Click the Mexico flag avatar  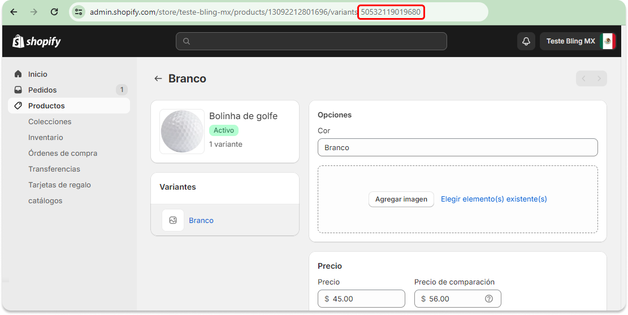coord(608,41)
